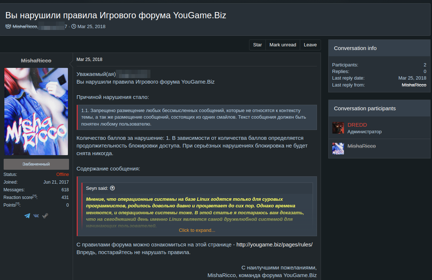Click the clock icon beside the conversation date
The image size is (432, 280).
[x=73, y=26]
